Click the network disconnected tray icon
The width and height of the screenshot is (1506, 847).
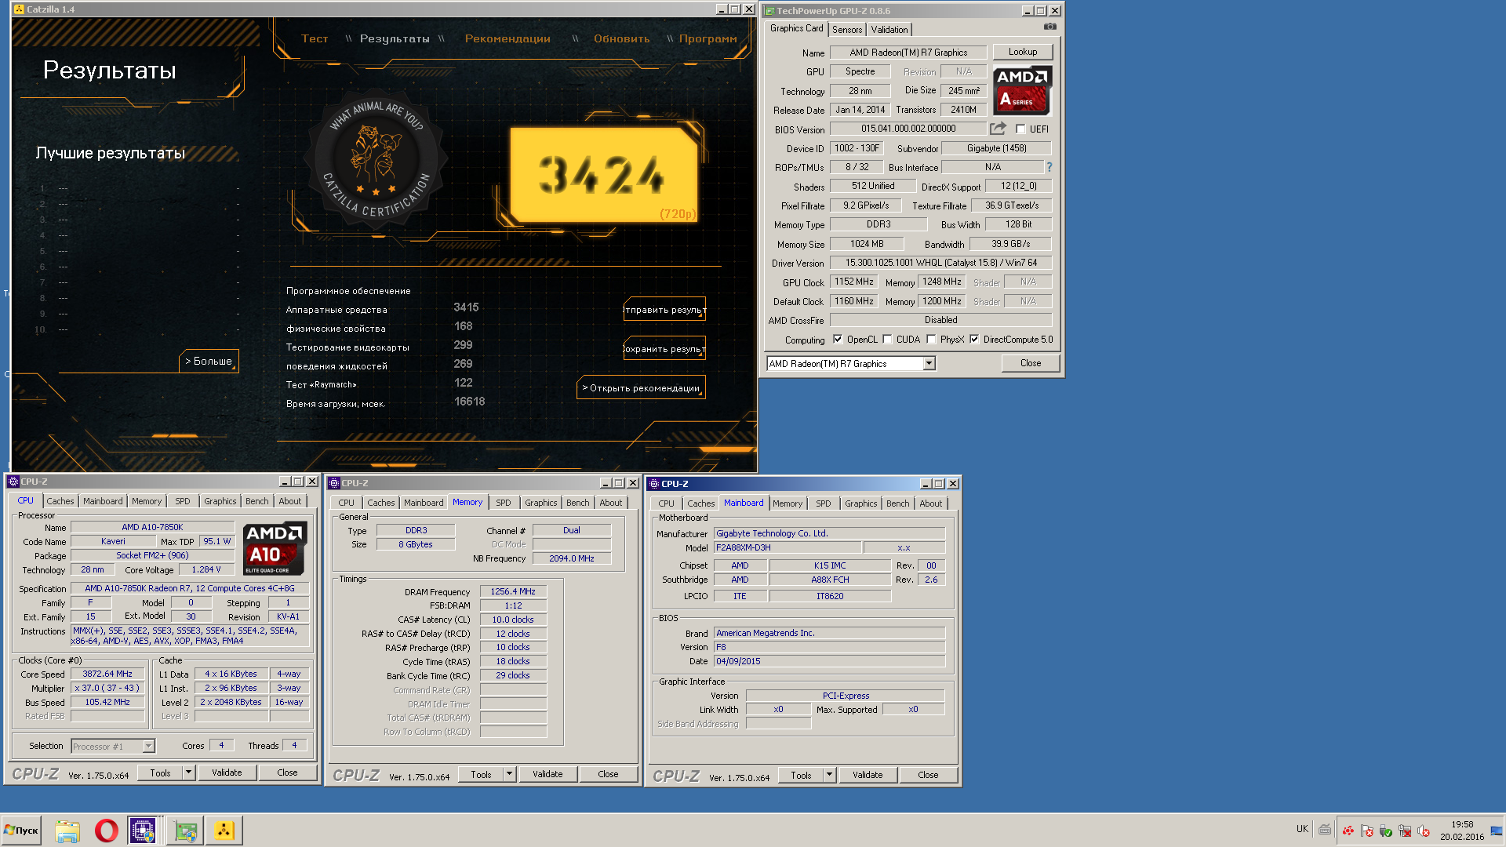point(1405,831)
